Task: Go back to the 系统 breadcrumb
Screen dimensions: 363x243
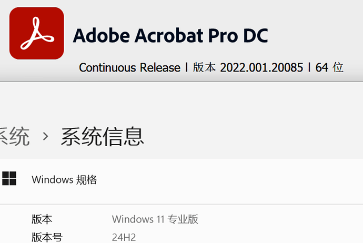Action: pos(14,136)
